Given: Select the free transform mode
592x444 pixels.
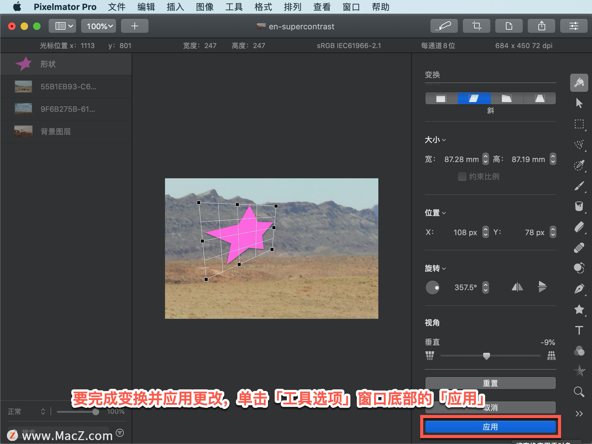Looking at the screenshot, I should pyautogui.click(x=441, y=99).
